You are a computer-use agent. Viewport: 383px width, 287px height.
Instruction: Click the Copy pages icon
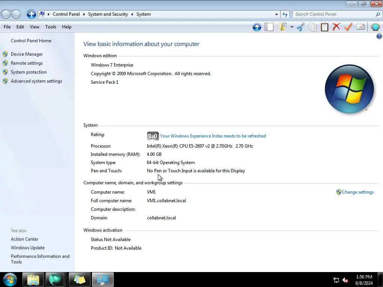(x=313, y=27)
